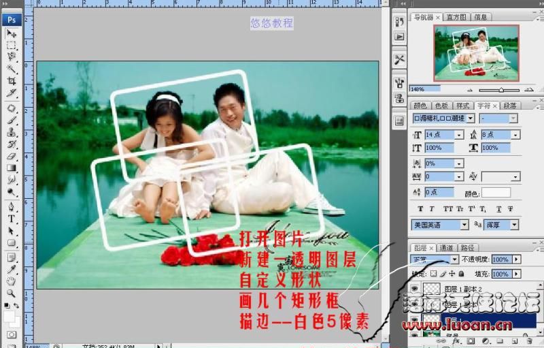Select the Eyedropper tool
Image resolution: width=544 pixels, height=348 pixels.
(x=11, y=270)
